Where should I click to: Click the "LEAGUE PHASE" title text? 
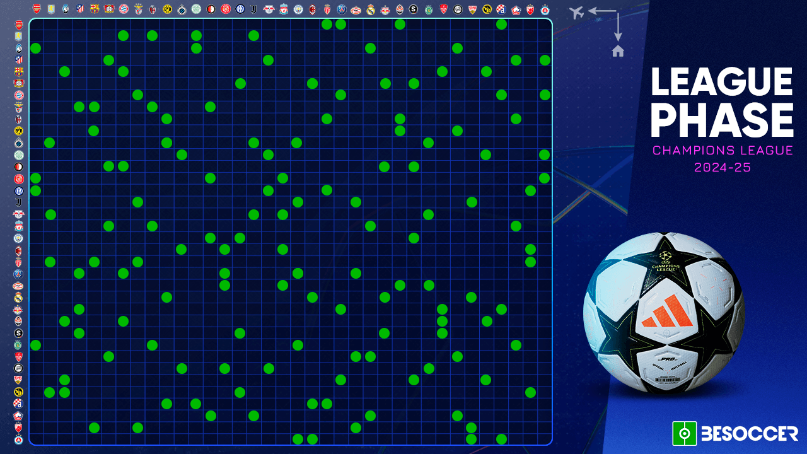click(722, 102)
